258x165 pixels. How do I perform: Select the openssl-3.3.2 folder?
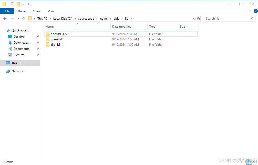click(x=121, y=34)
